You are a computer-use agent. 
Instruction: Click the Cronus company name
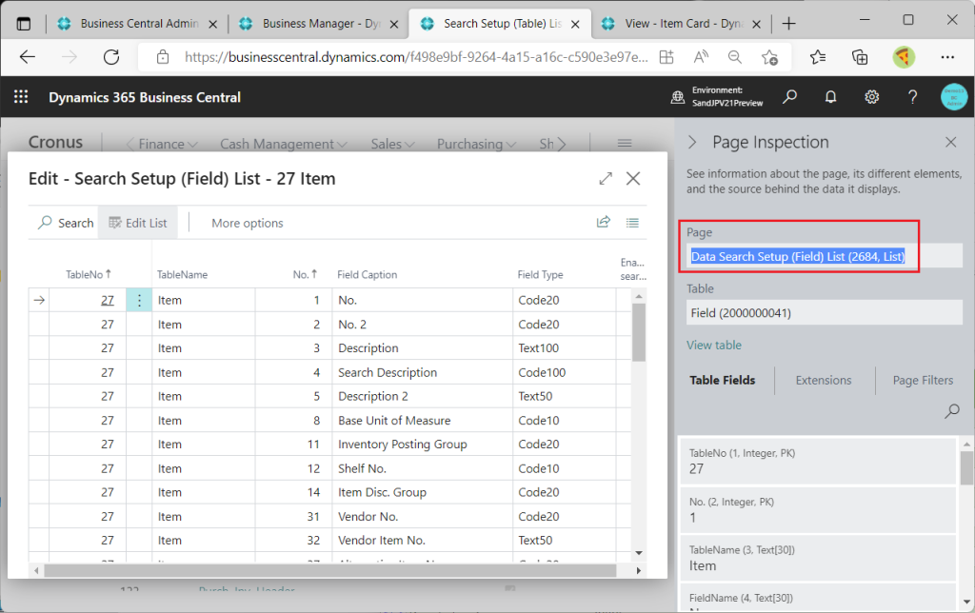55,143
